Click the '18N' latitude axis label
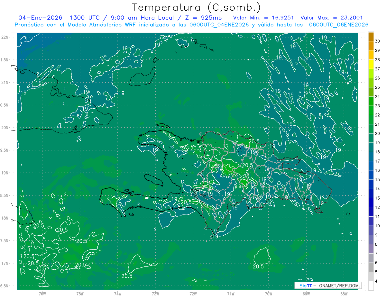This screenshot has height=298, width=386. pyautogui.click(x=5, y=218)
